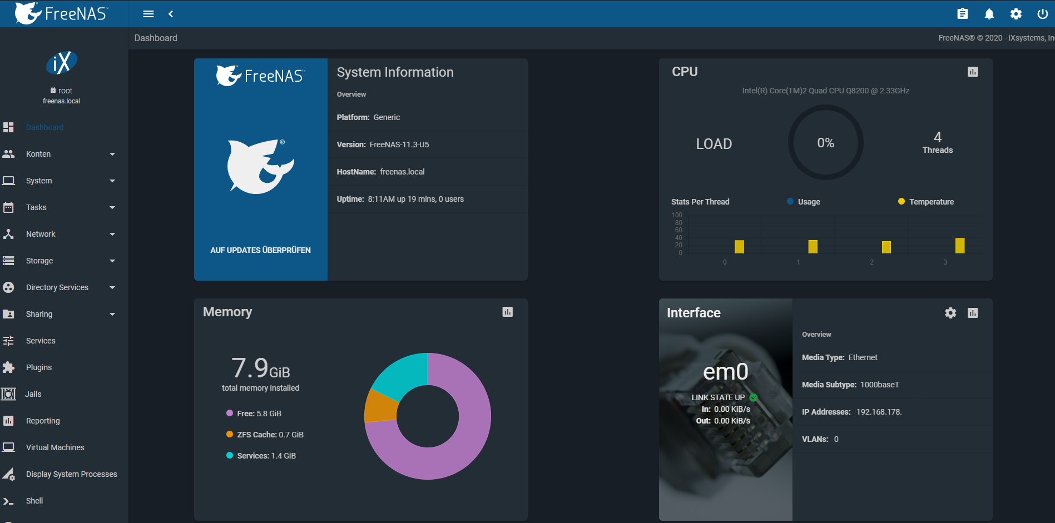This screenshot has height=523, width=1055.
Task: Click the thread 3 temperature bar
Action: (x=960, y=245)
